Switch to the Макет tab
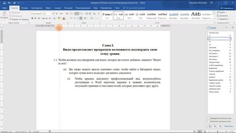This screenshot has width=236, height=133. click(48, 8)
